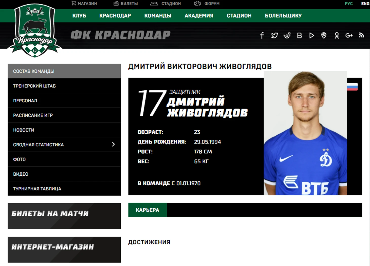
Task: Open the Periscope location pin icon
Action: tap(324, 35)
